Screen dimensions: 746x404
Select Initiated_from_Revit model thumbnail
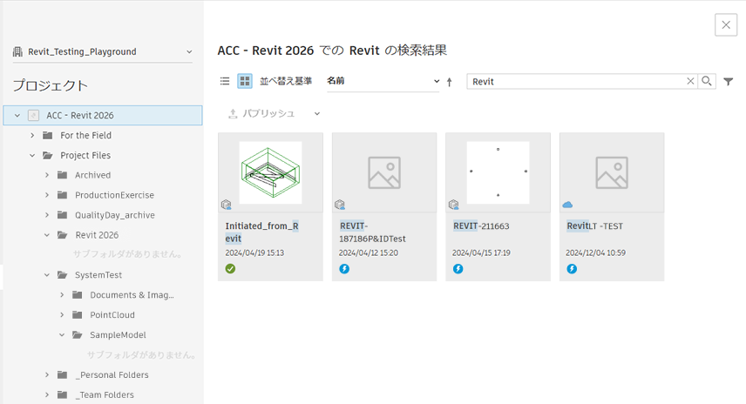click(x=270, y=172)
